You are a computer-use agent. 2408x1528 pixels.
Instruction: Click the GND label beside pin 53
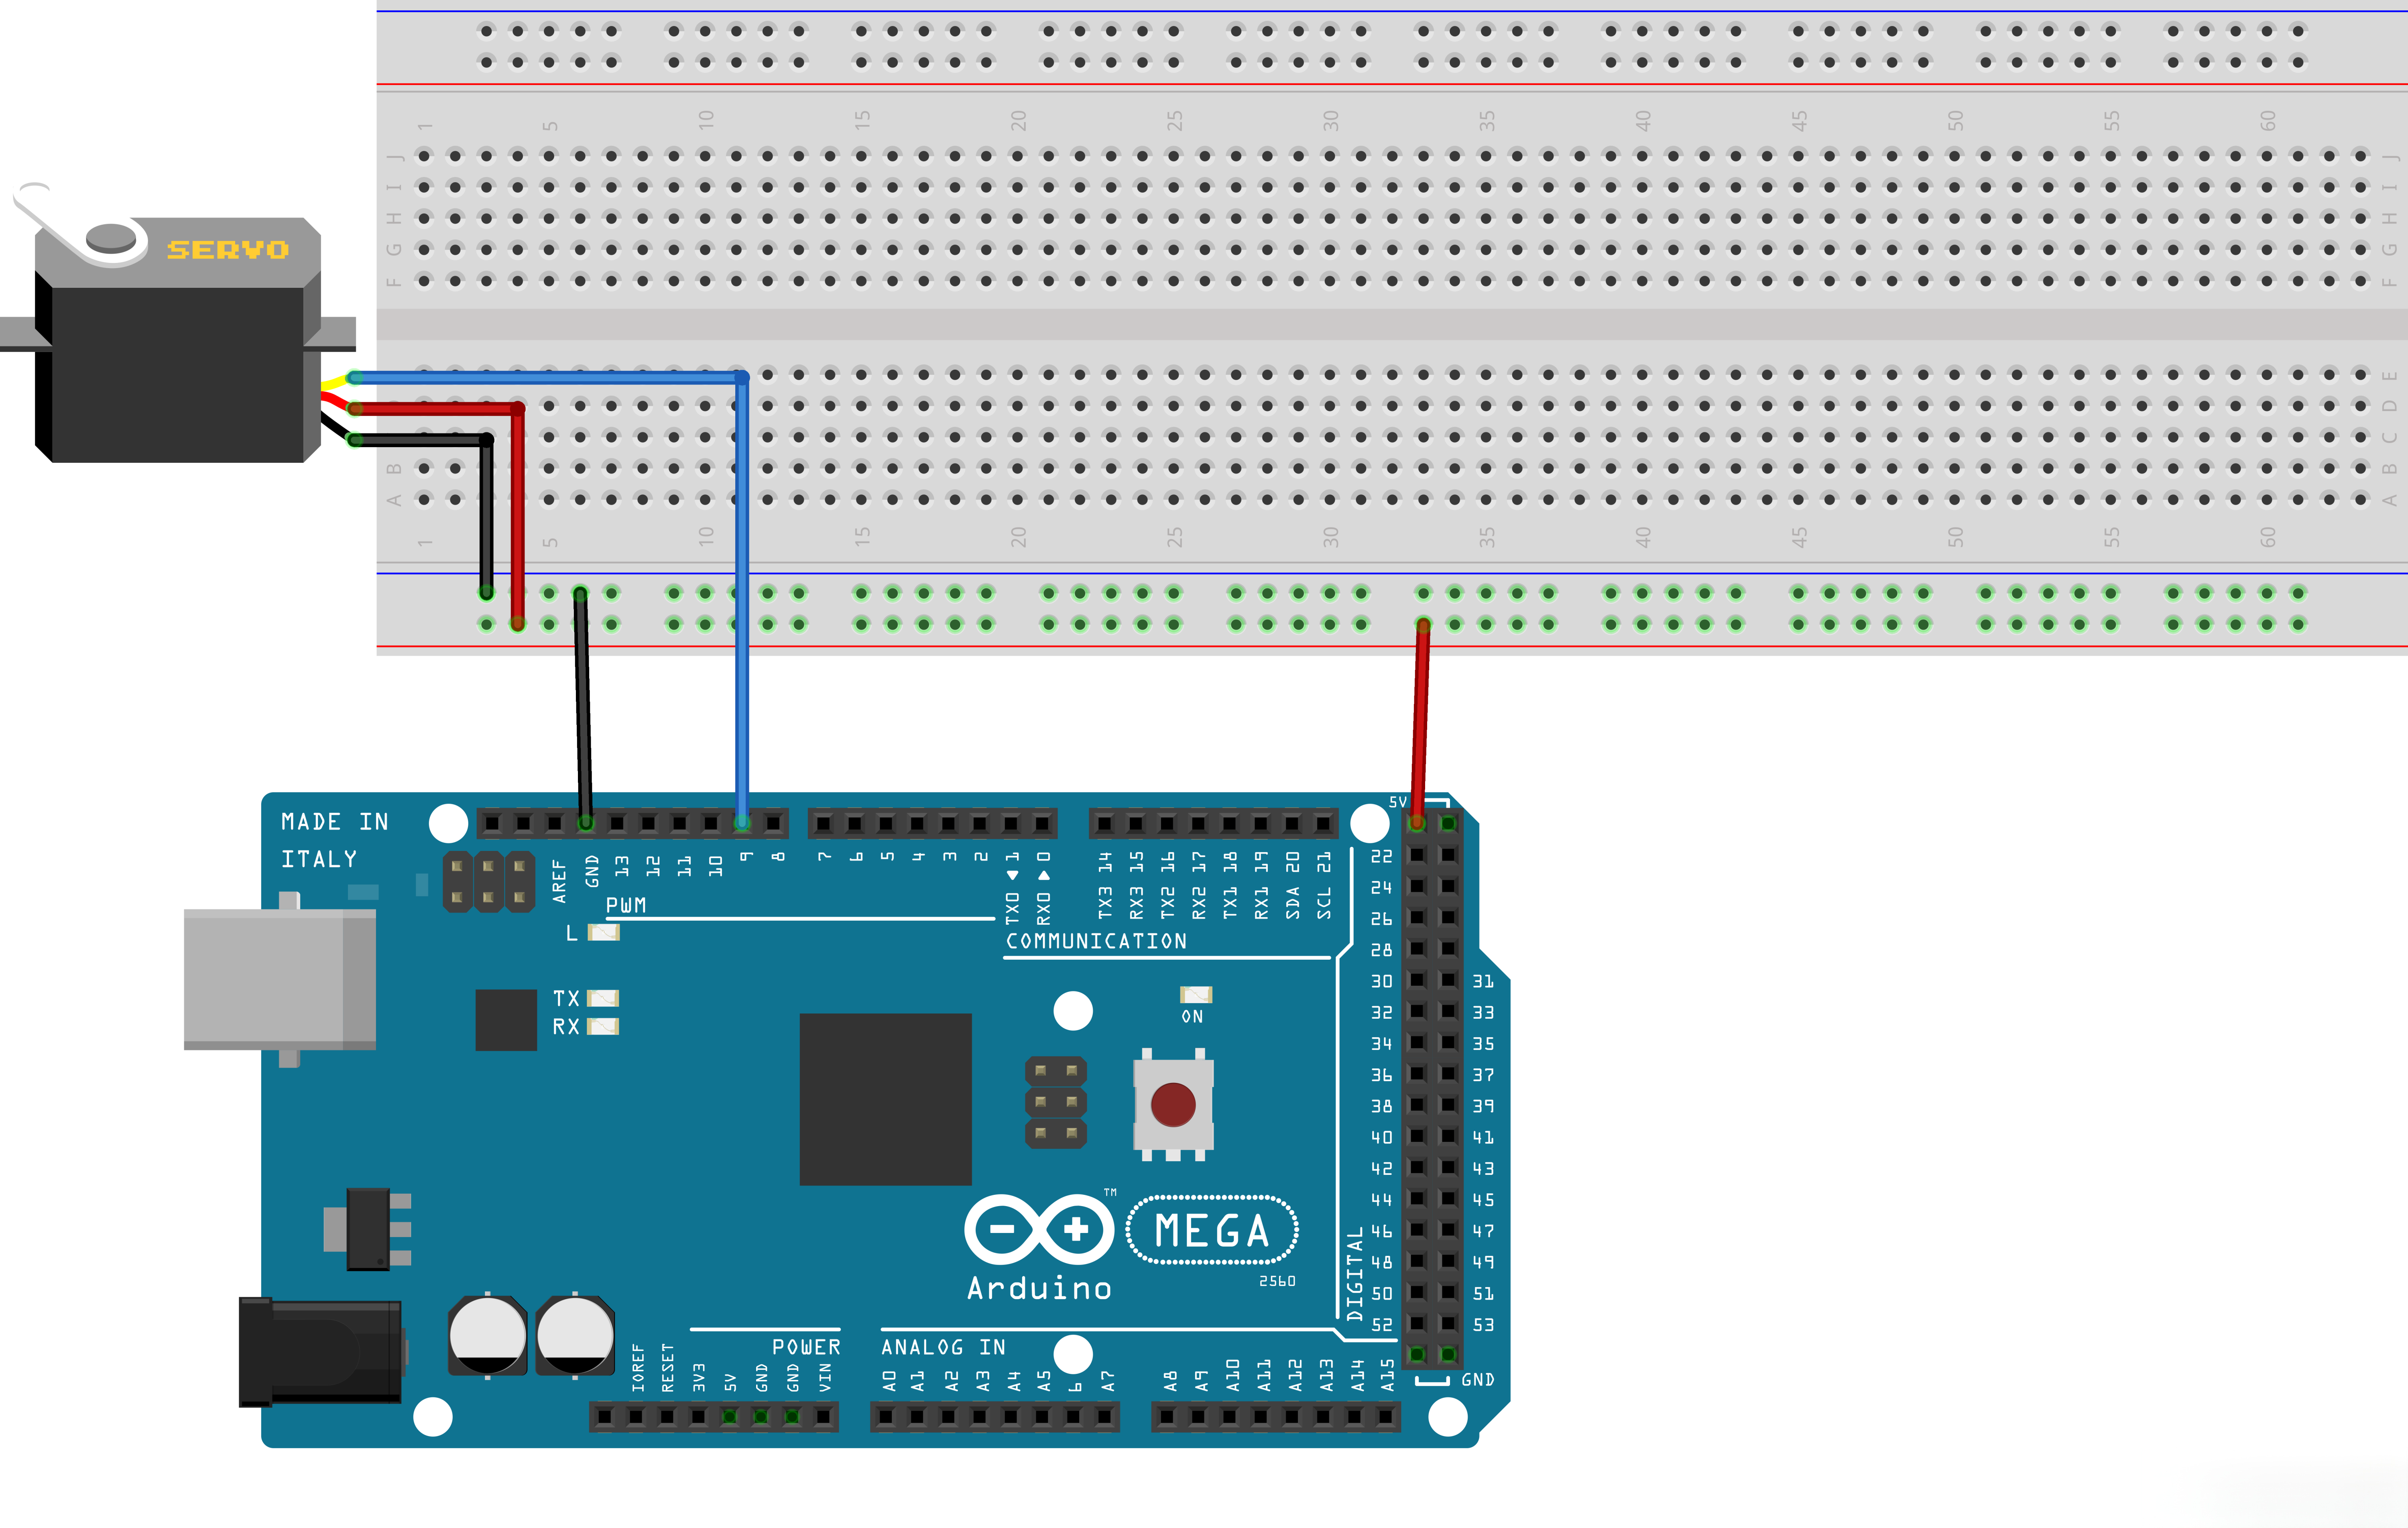pos(1478,1379)
